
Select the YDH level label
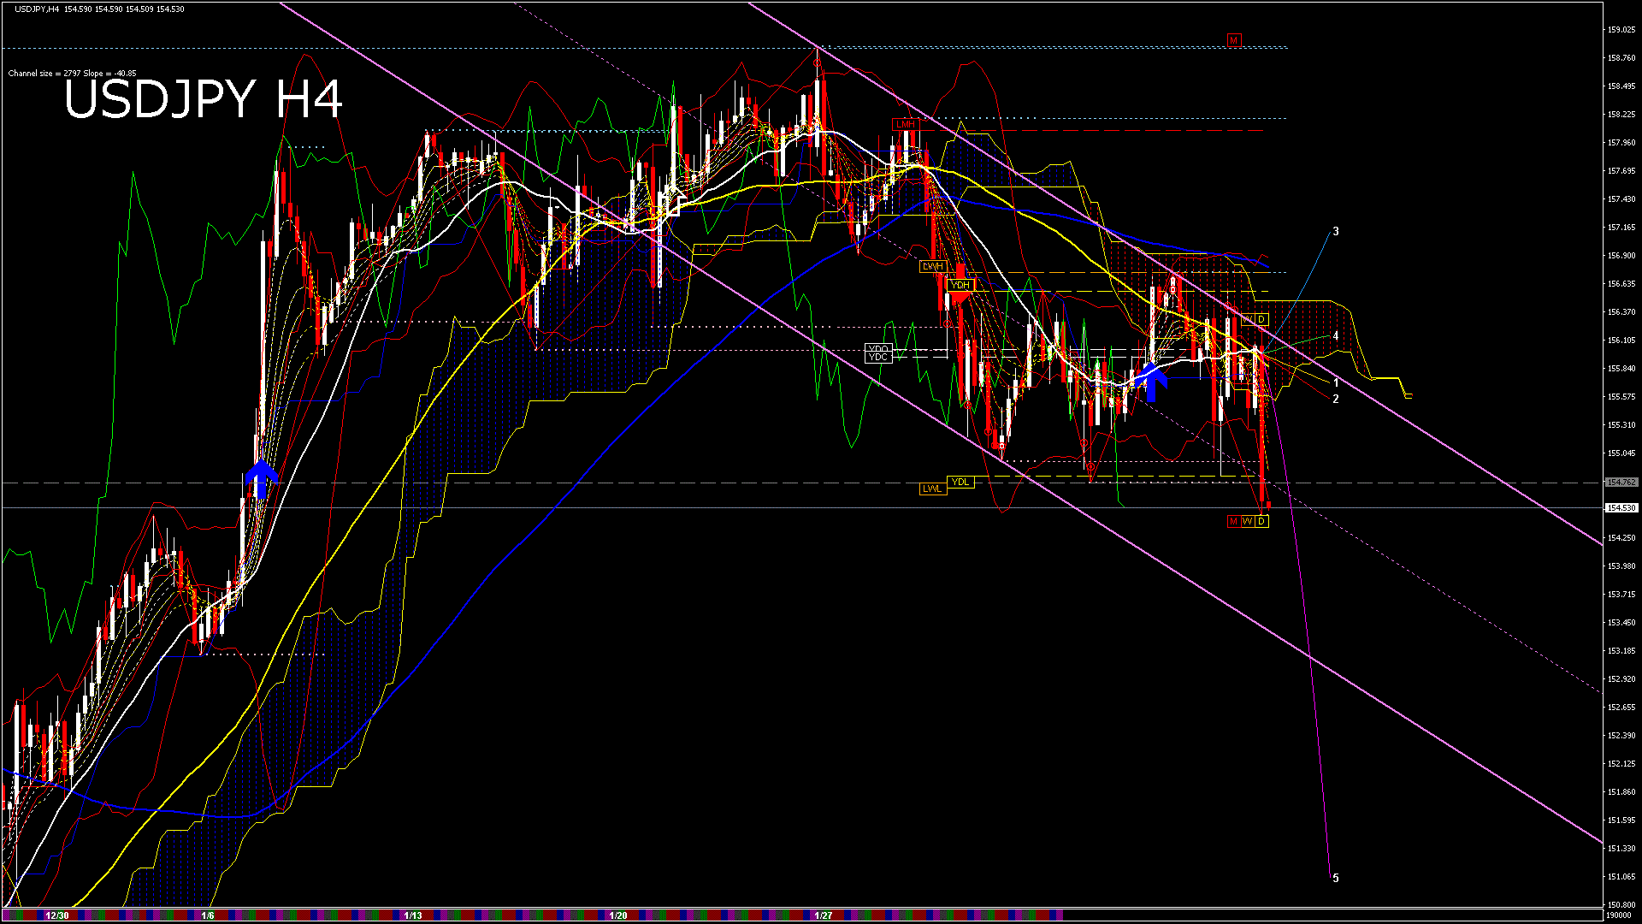(960, 285)
